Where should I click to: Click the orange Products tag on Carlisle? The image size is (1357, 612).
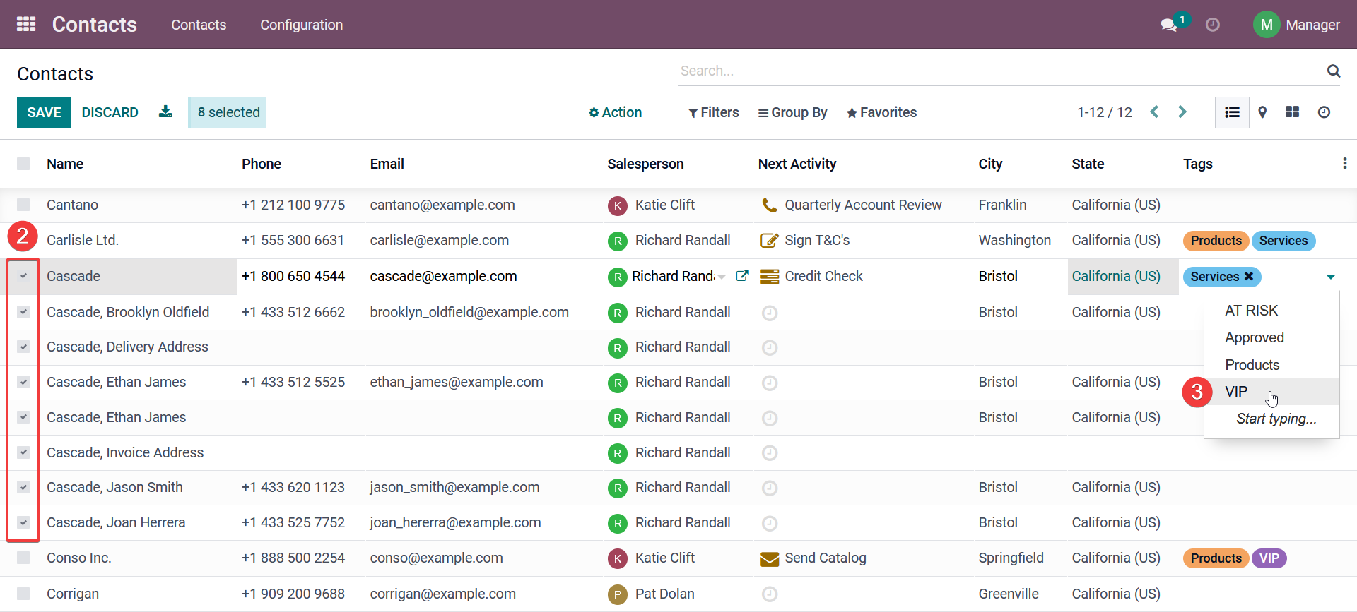(1215, 241)
